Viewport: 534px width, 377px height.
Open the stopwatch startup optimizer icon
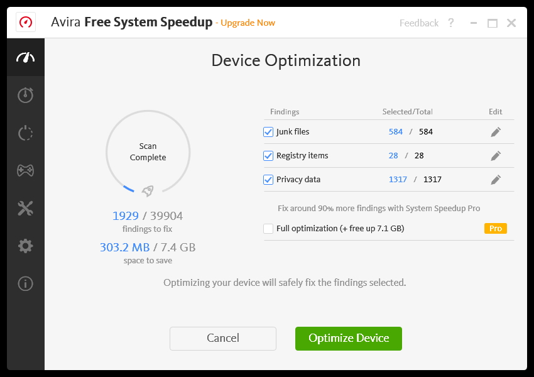(26, 95)
